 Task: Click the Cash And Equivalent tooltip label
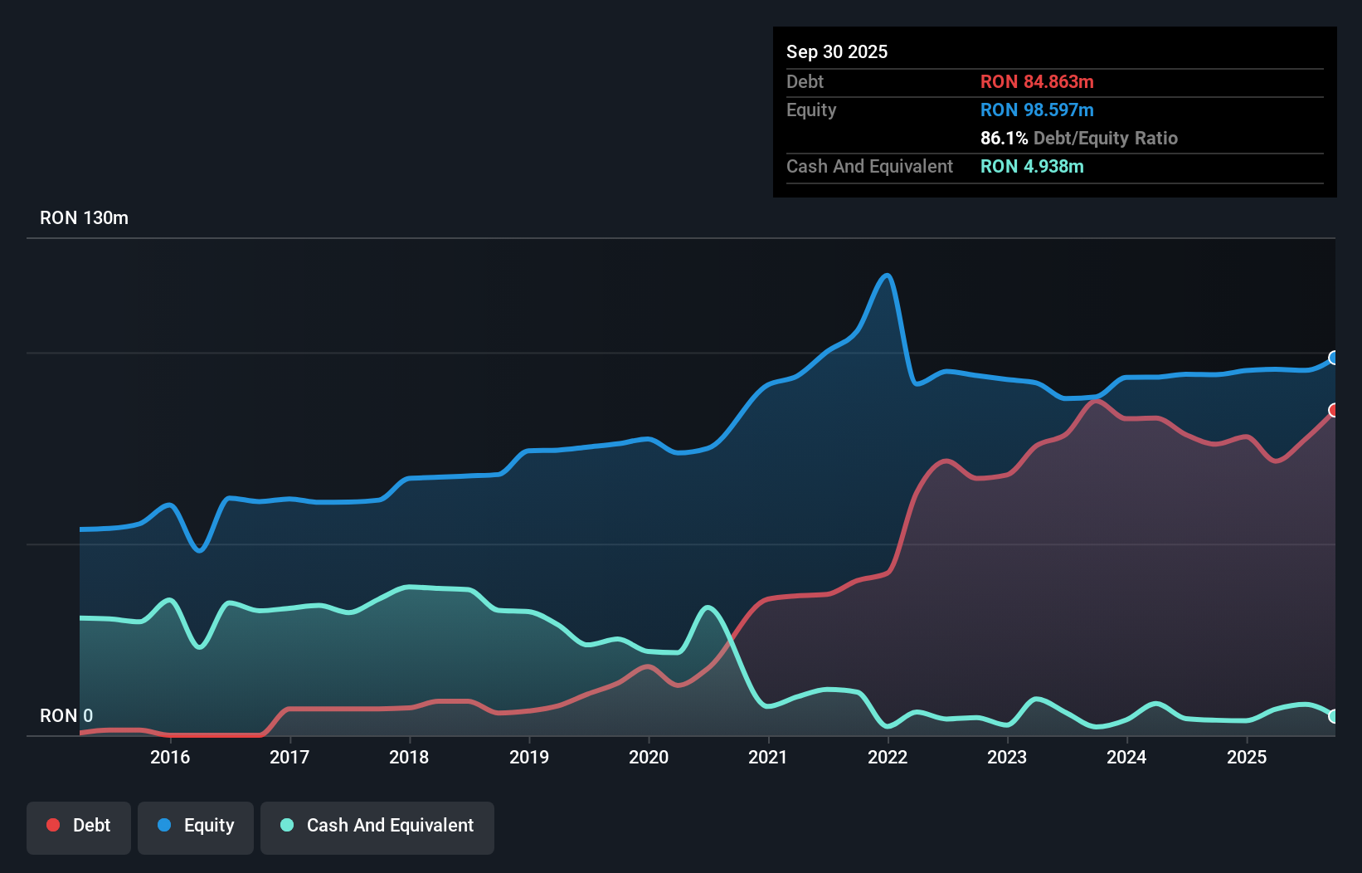tap(869, 166)
